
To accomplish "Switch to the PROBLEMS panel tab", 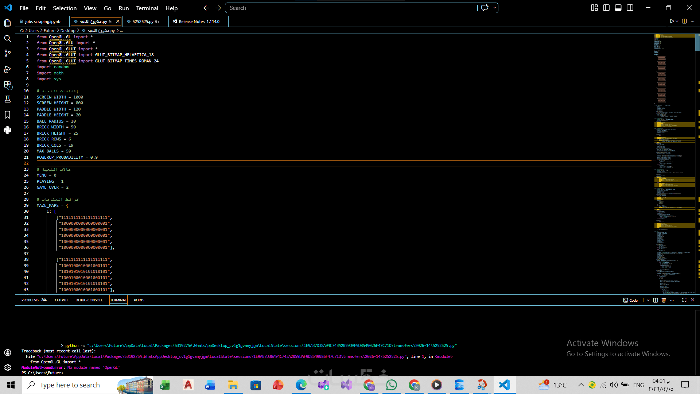I will (30, 300).
